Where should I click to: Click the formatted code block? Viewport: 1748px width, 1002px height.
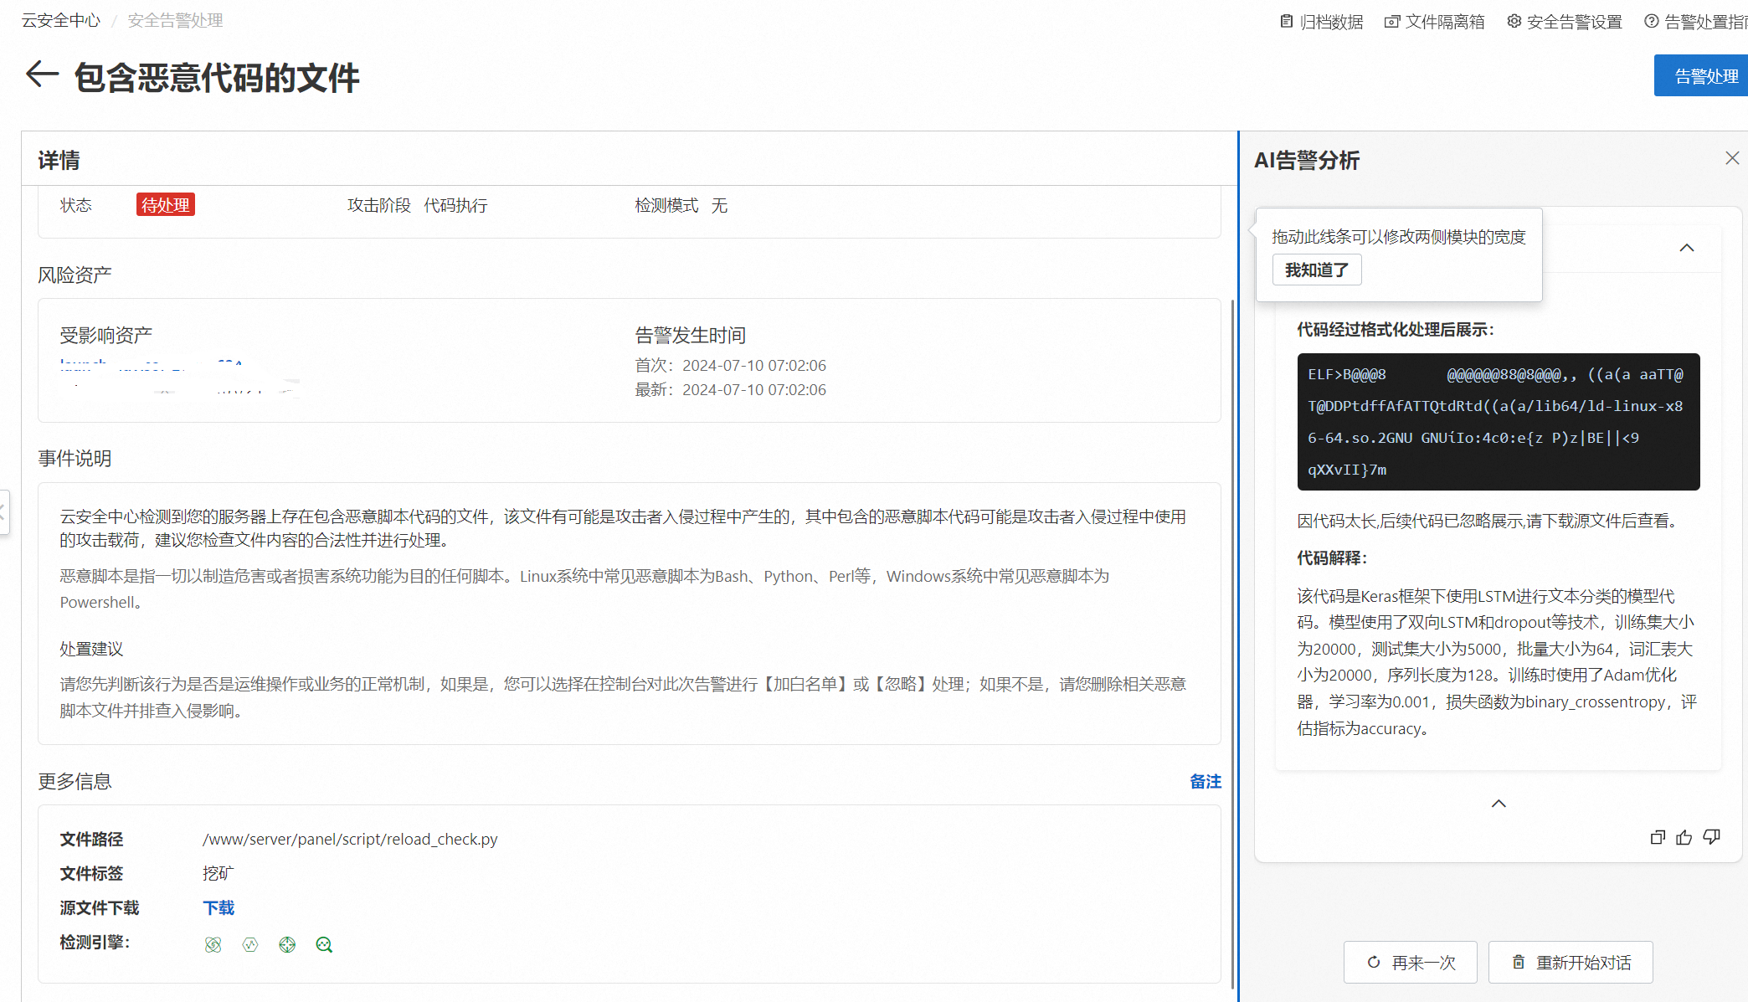1499,422
